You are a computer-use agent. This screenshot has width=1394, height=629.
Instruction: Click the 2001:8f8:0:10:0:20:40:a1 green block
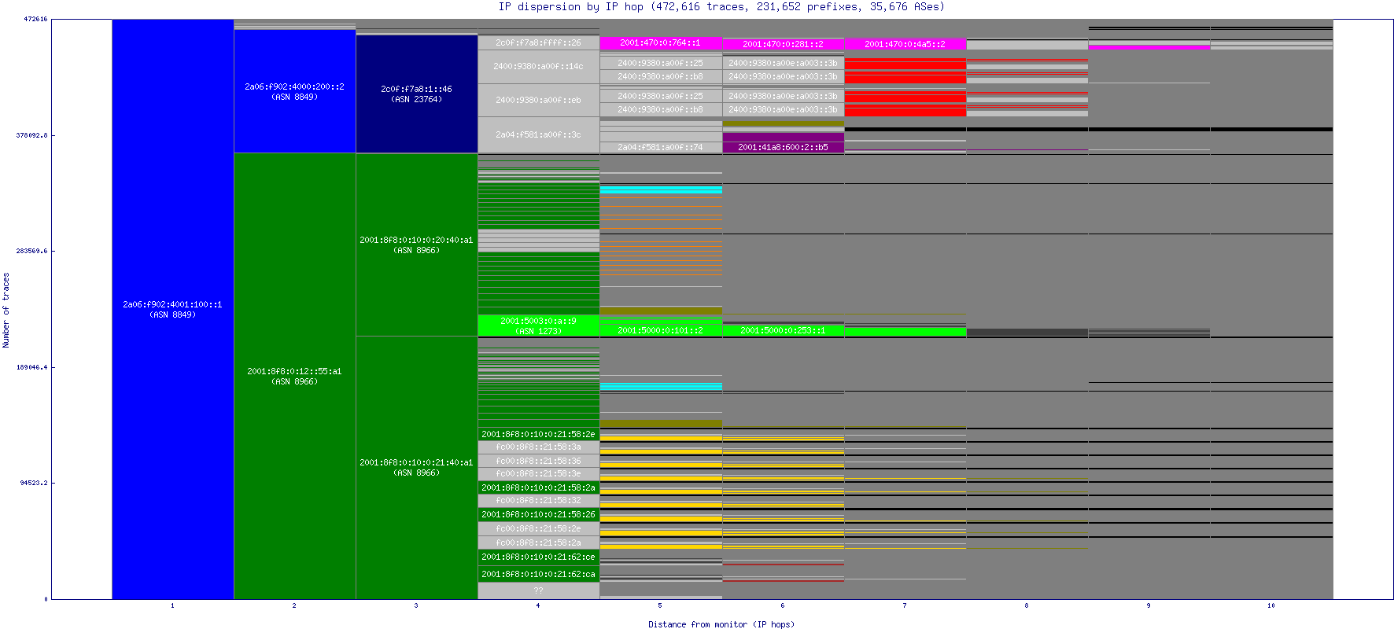tap(416, 245)
